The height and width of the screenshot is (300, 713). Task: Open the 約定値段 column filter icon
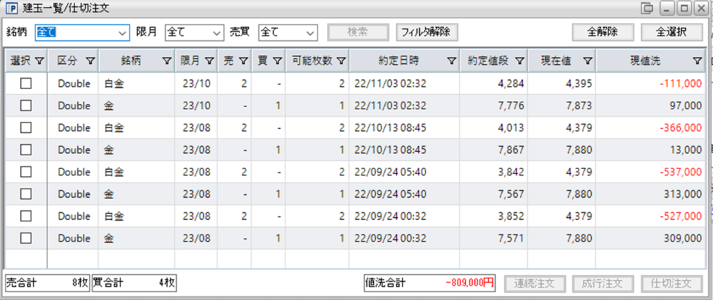(x=519, y=61)
